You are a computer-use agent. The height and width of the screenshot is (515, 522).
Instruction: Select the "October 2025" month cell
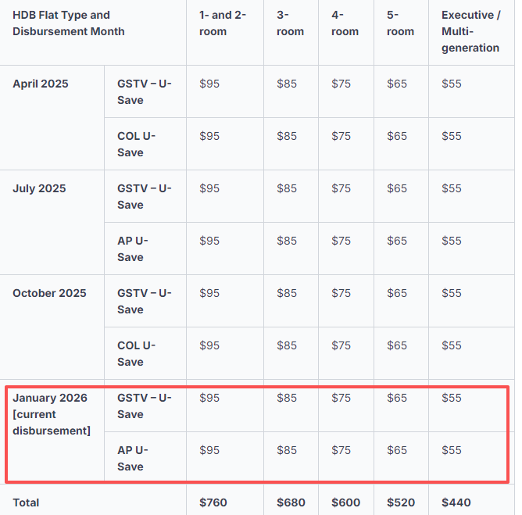(50, 293)
